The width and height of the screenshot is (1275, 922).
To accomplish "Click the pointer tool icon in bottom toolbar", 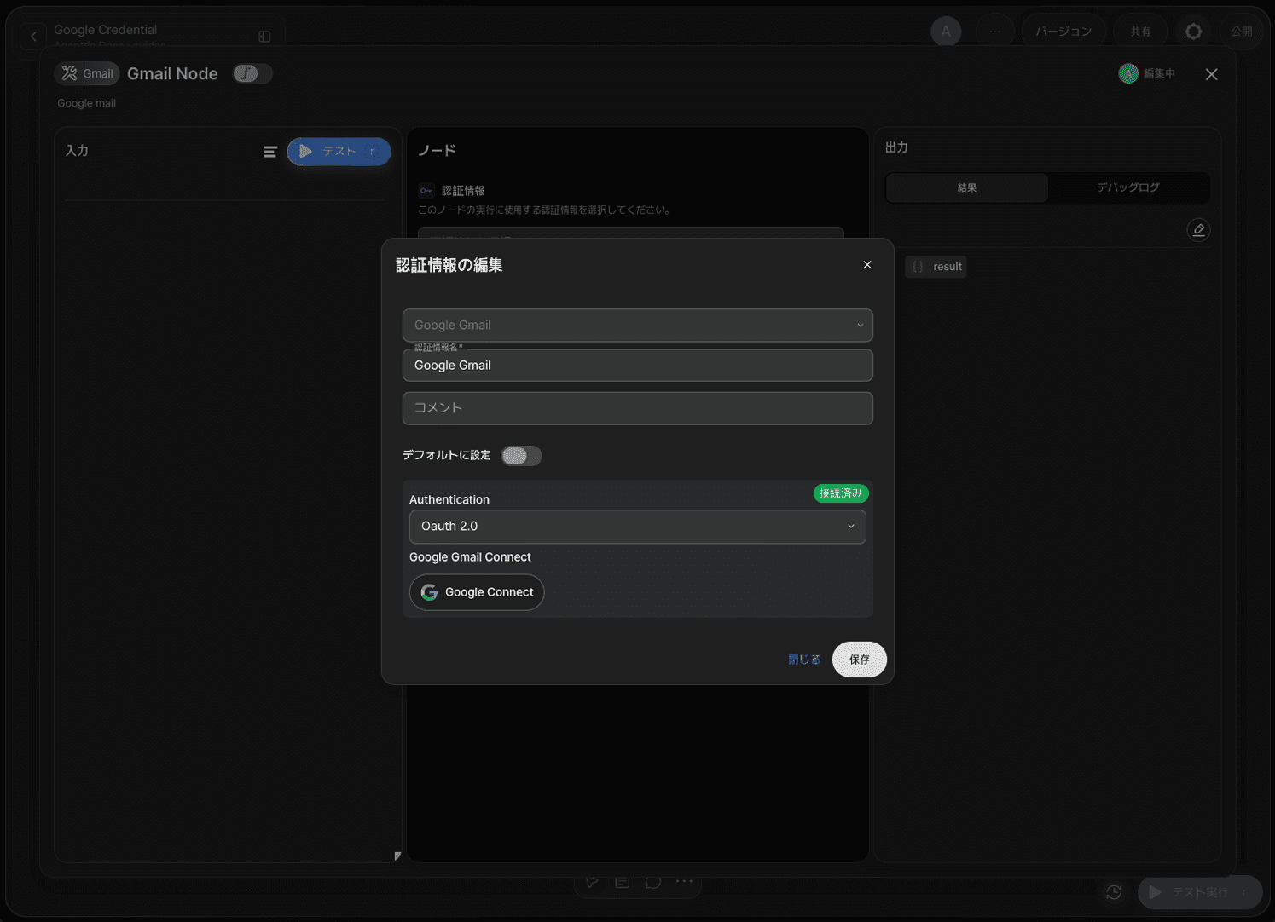I will [x=592, y=882].
